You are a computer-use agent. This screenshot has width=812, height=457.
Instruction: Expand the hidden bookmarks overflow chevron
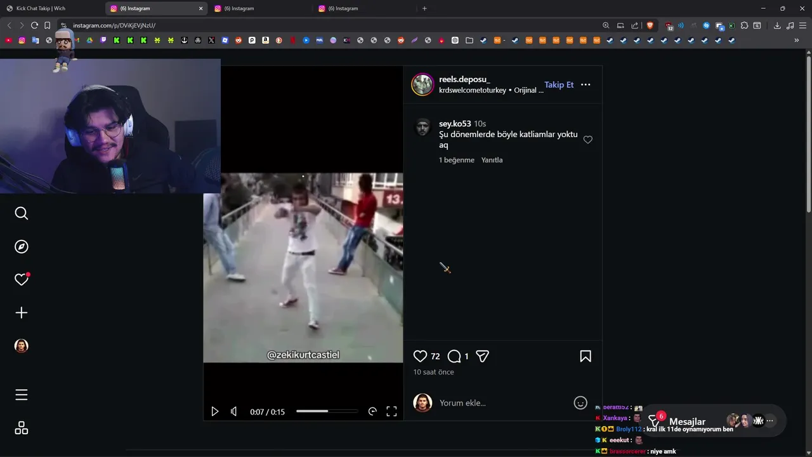[797, 40]
